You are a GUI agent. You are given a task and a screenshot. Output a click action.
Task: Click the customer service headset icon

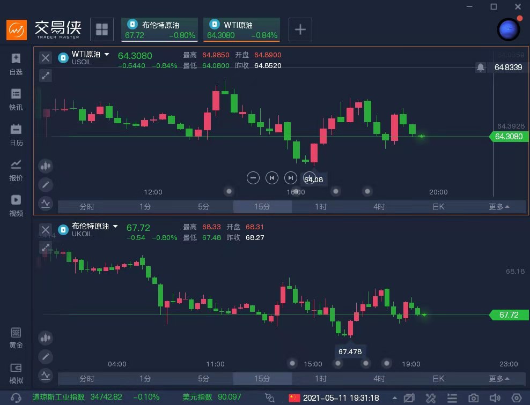coord(16,397)
